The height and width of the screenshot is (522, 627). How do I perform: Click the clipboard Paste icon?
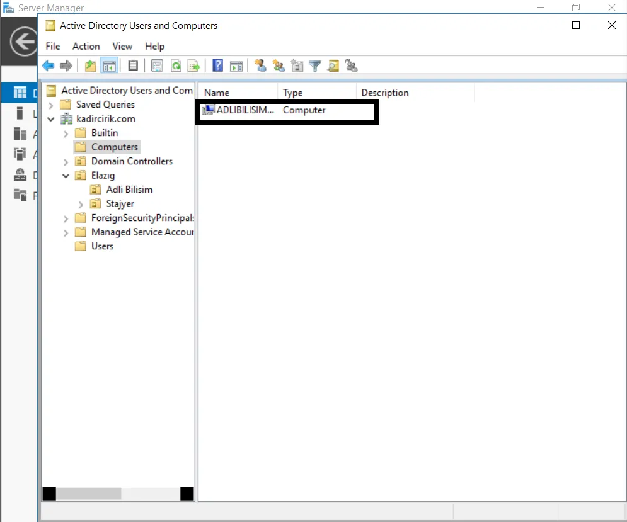click(133, 65)
